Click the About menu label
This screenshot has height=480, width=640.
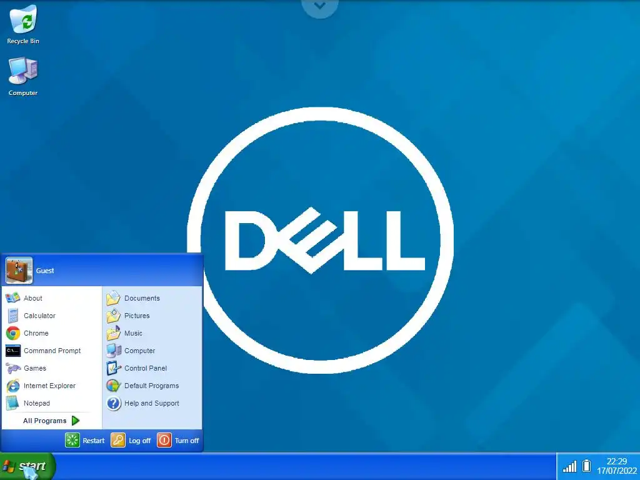(x=32, y=298)
